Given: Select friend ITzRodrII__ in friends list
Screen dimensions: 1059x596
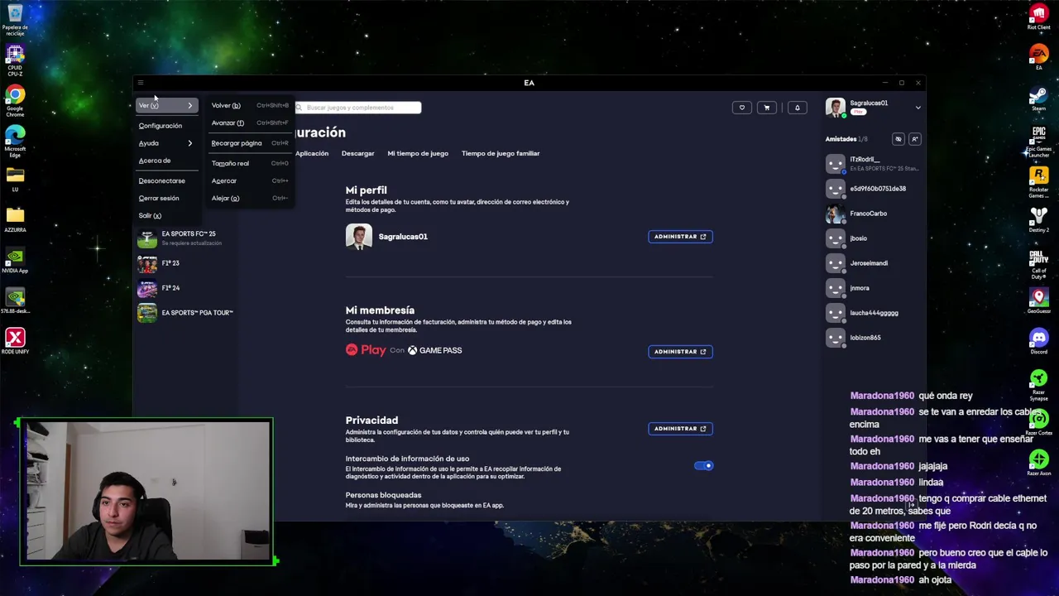Looking at the screenshot, I should (x=873, y=163).
